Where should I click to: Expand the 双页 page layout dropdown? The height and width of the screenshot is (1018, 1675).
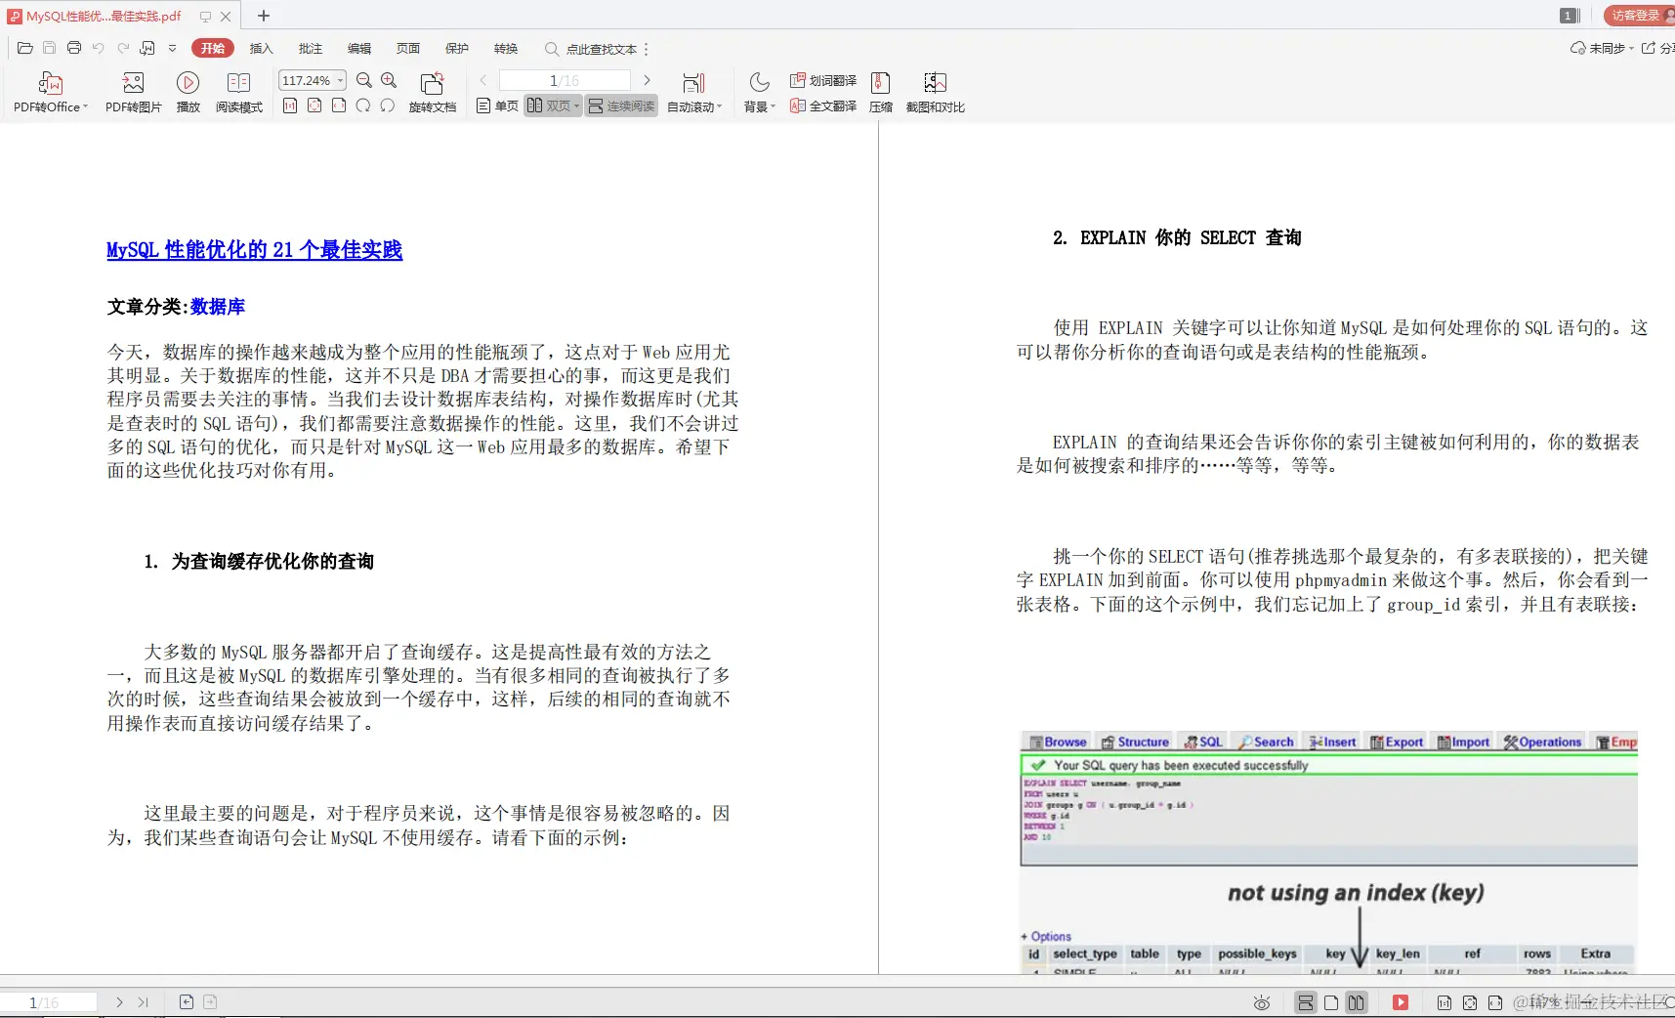pos(576,106)
